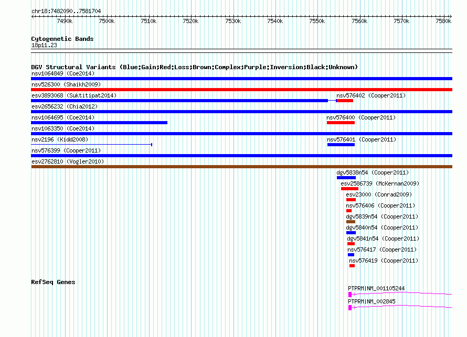The width and height of the screenshot is (467, 337).
Task: Select the brown esv2762810 complex bar
Action: [x=241, y=167]
